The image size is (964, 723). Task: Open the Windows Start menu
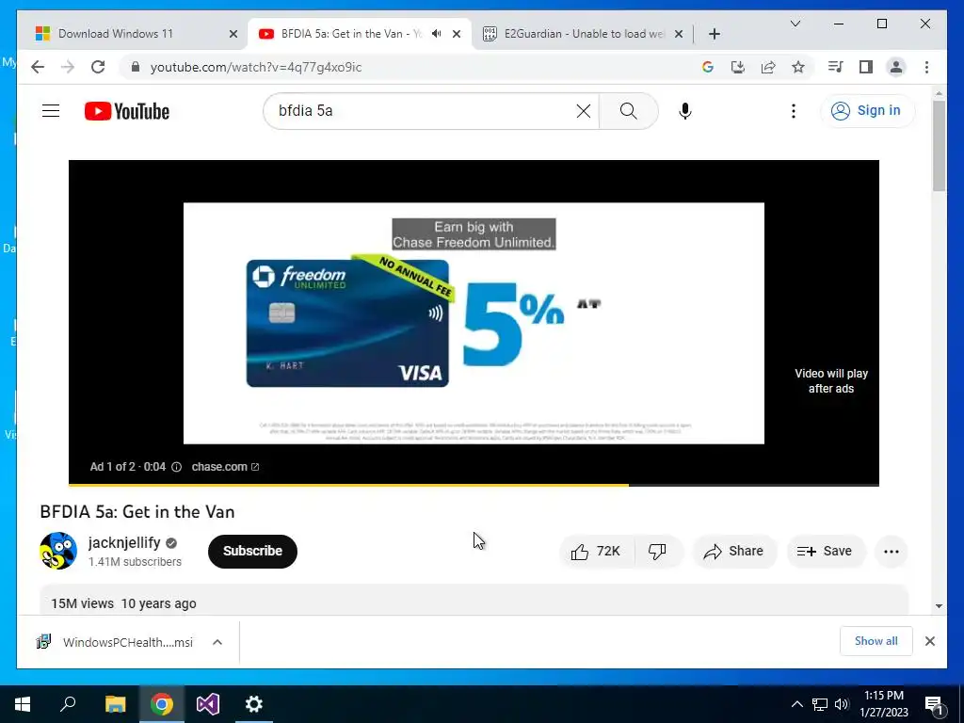coord(23,704)
